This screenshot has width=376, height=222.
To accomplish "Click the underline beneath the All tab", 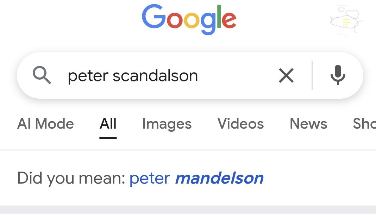I will click(108, 138).
